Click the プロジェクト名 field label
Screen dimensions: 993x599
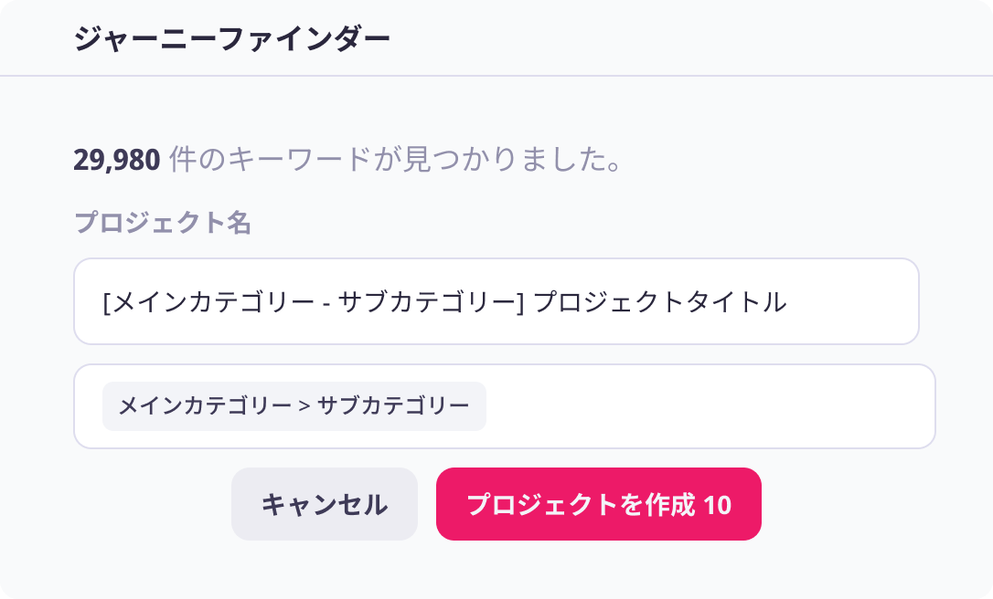163,223
